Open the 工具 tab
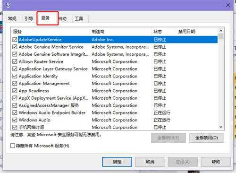 coord(79,19)
